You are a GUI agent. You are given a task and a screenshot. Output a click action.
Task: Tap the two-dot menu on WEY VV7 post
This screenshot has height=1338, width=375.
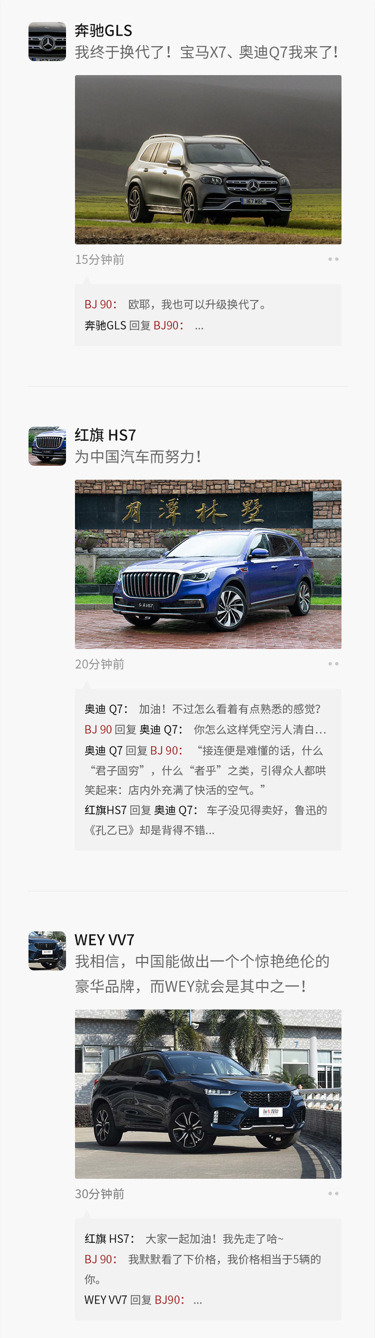click(x=333, y=1193)
